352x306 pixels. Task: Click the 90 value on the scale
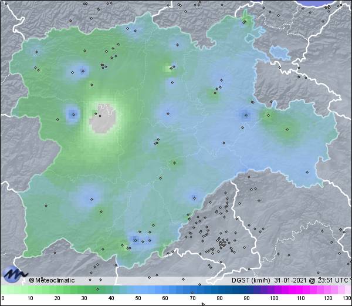tap(246, 298)
